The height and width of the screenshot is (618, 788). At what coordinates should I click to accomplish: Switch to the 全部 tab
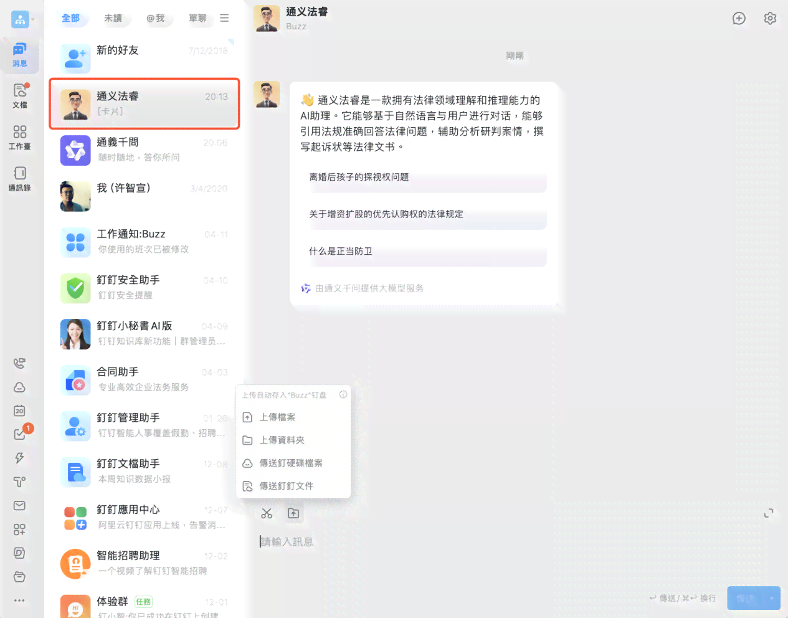(x=71, y=18)
